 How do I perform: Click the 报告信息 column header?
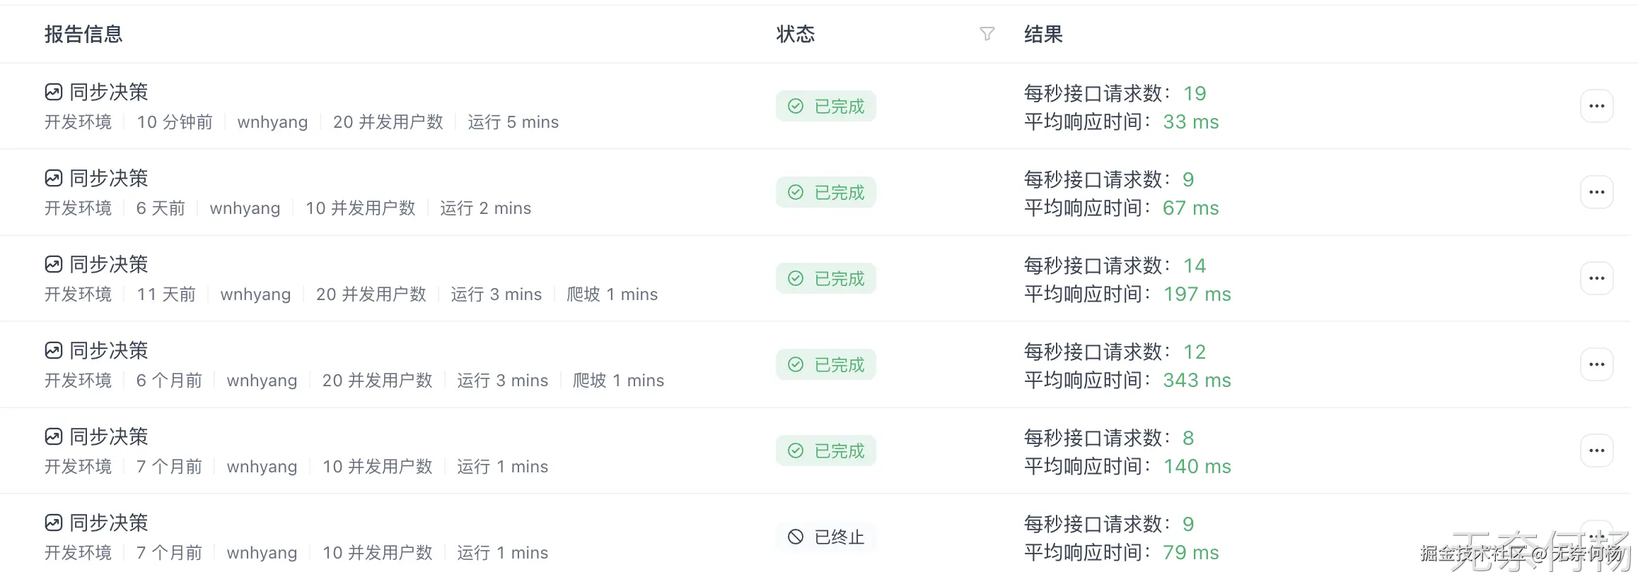coord(83,34)
